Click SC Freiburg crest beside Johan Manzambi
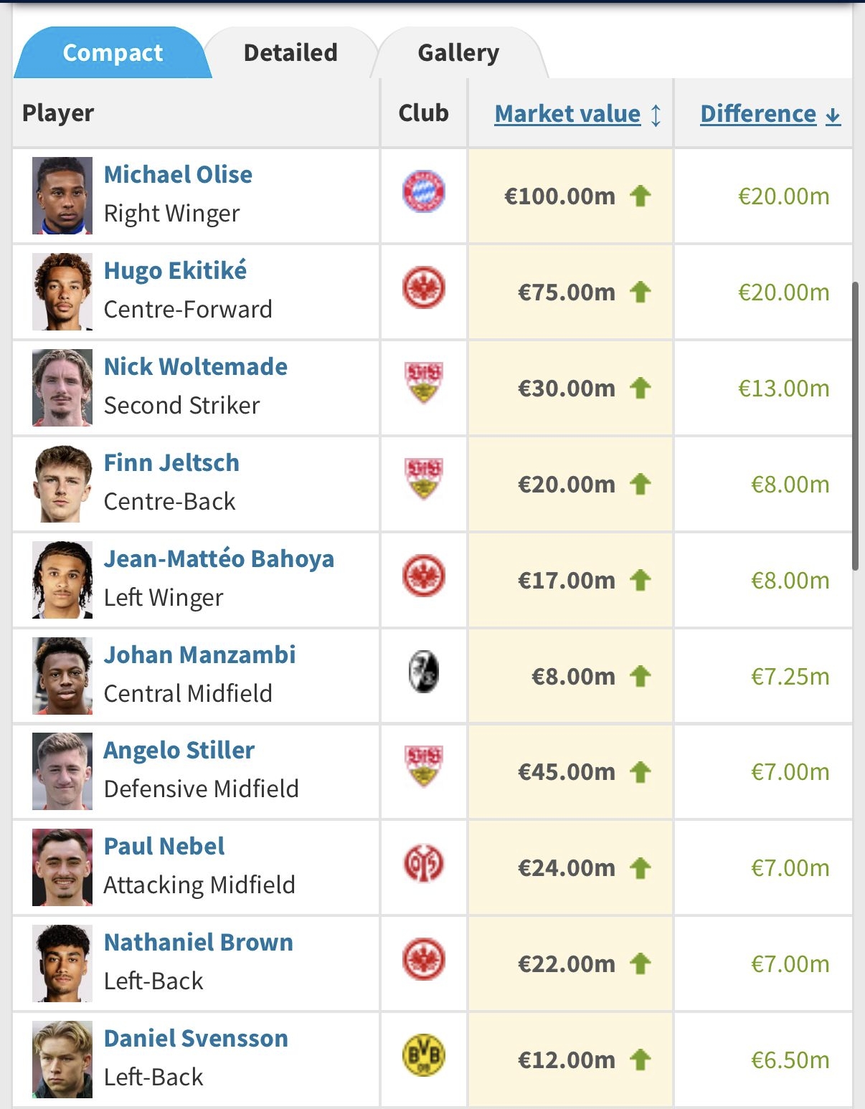Screen dimensions: 865x1109 click(424, 672)
